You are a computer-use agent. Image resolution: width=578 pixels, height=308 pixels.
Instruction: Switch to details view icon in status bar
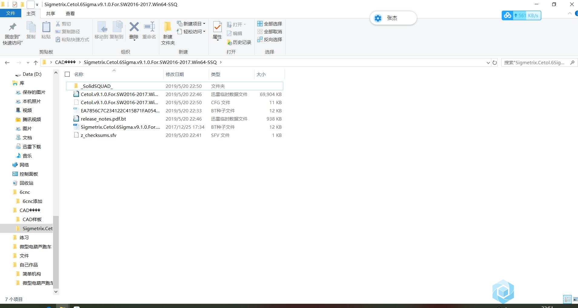point(567,299)
